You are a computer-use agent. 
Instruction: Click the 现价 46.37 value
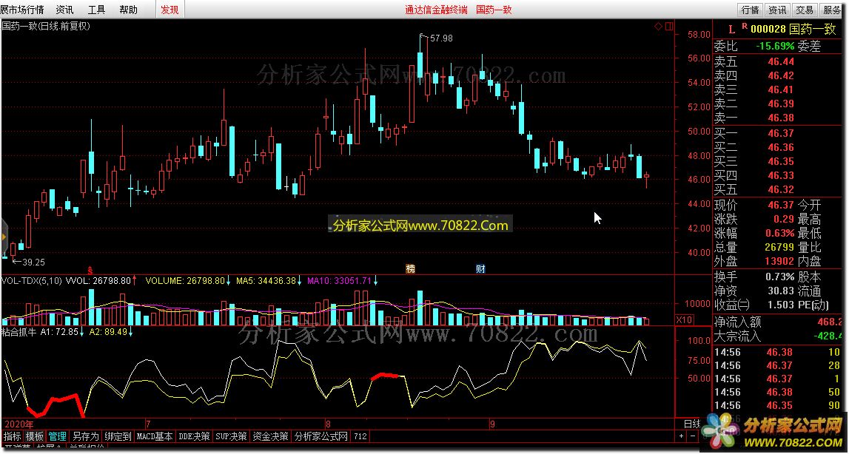(781, 205)
